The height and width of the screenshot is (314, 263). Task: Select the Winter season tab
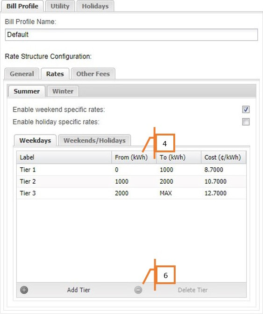(x=63, y=91)
